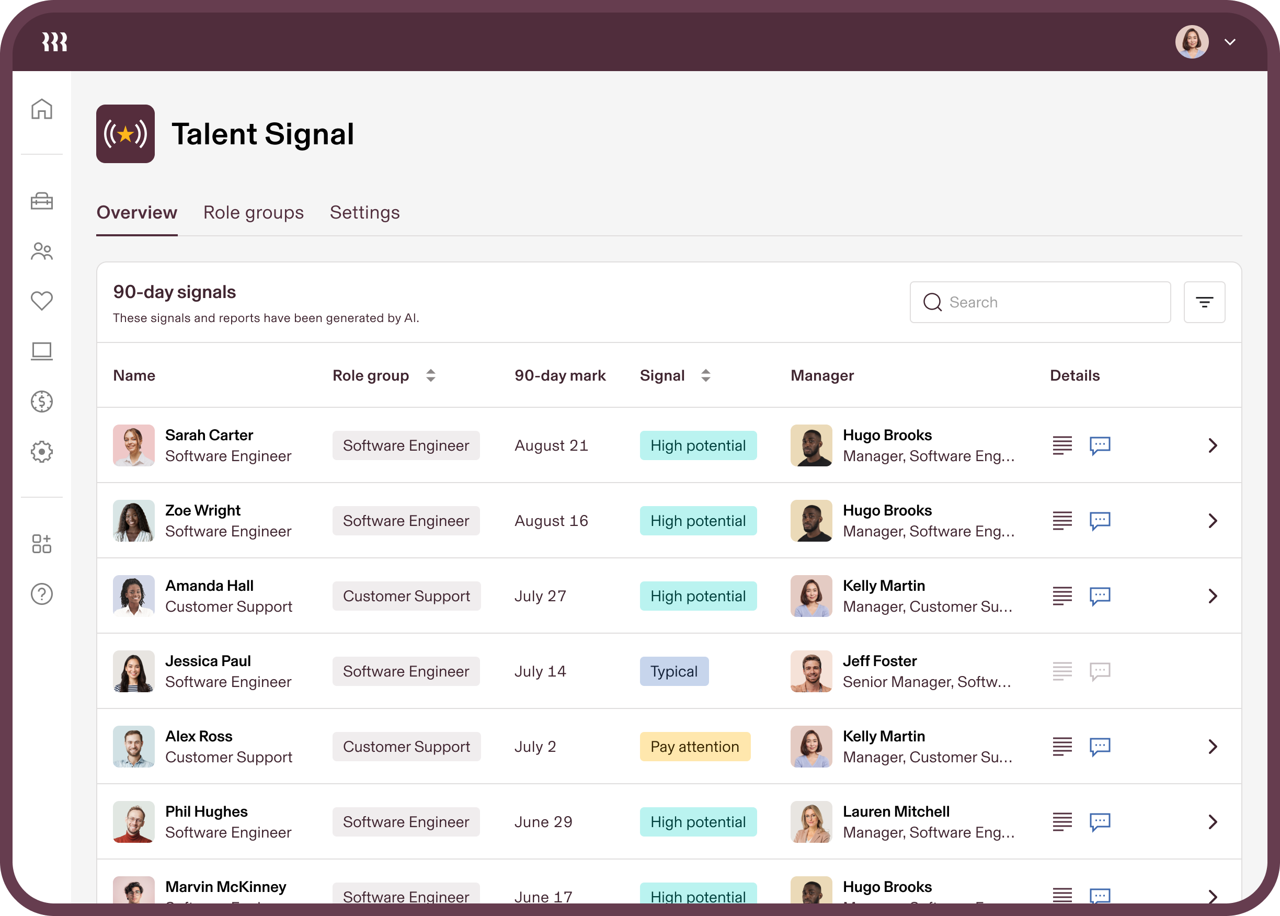This screenshot has height=916, width=1280.
Task: Click the apps grid-plus icon near bottom sidebar
Action: coord(42,543)
